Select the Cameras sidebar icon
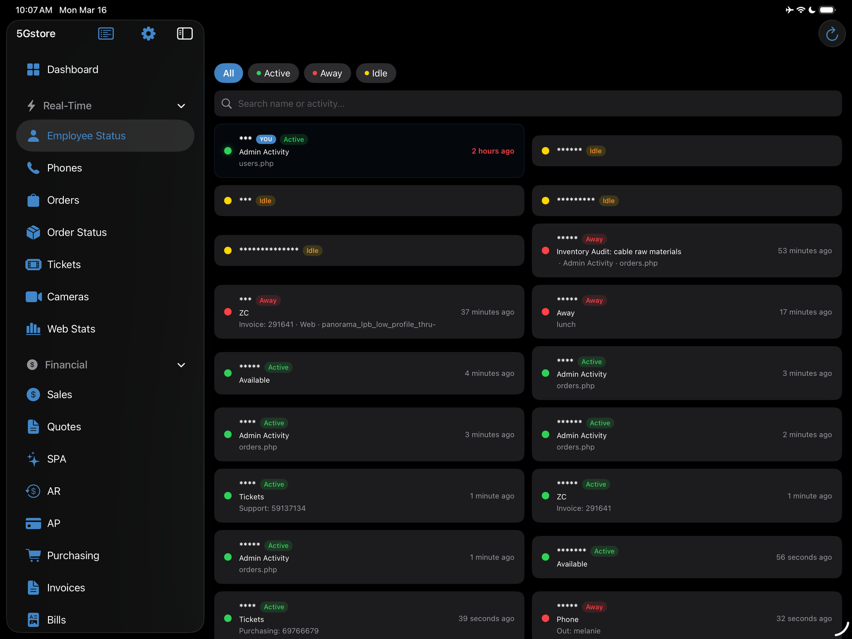 tap(32, 297)
